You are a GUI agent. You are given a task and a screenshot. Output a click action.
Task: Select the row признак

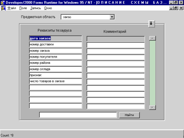(55, 75)
